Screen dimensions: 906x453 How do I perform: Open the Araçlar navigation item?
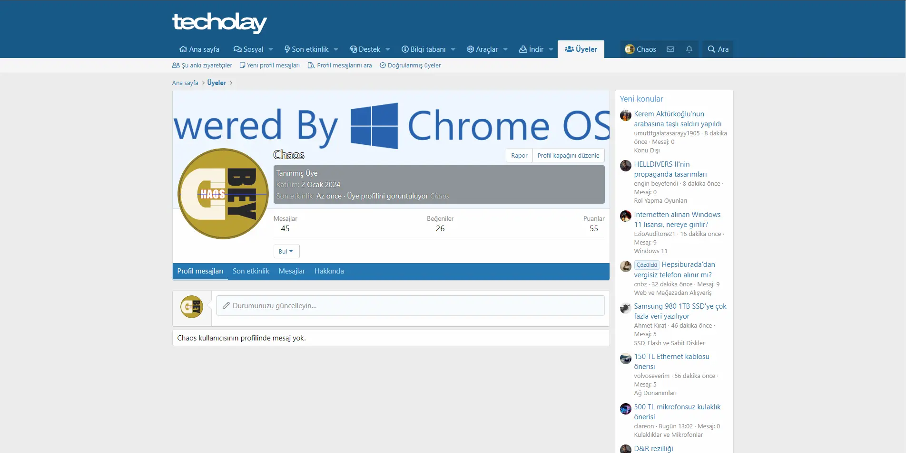(482, 49)
